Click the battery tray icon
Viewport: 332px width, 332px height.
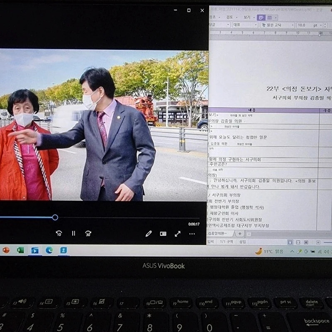click(313, 251)
